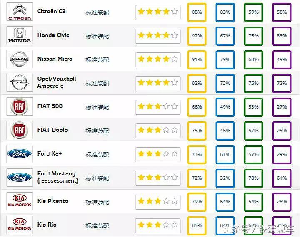The width and height of the screenshot is (300, 237).
Task: Click the Opel lightning-bolt logo
Action: pyautogui.click(x=20, y=83)
